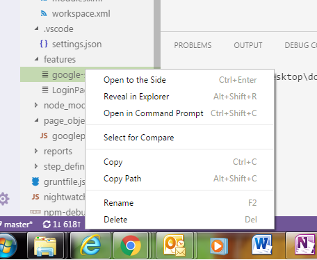317x260 pixels.
Task: Open Internet Explorer from the taskbar
Action: click(x=90, y=245)
